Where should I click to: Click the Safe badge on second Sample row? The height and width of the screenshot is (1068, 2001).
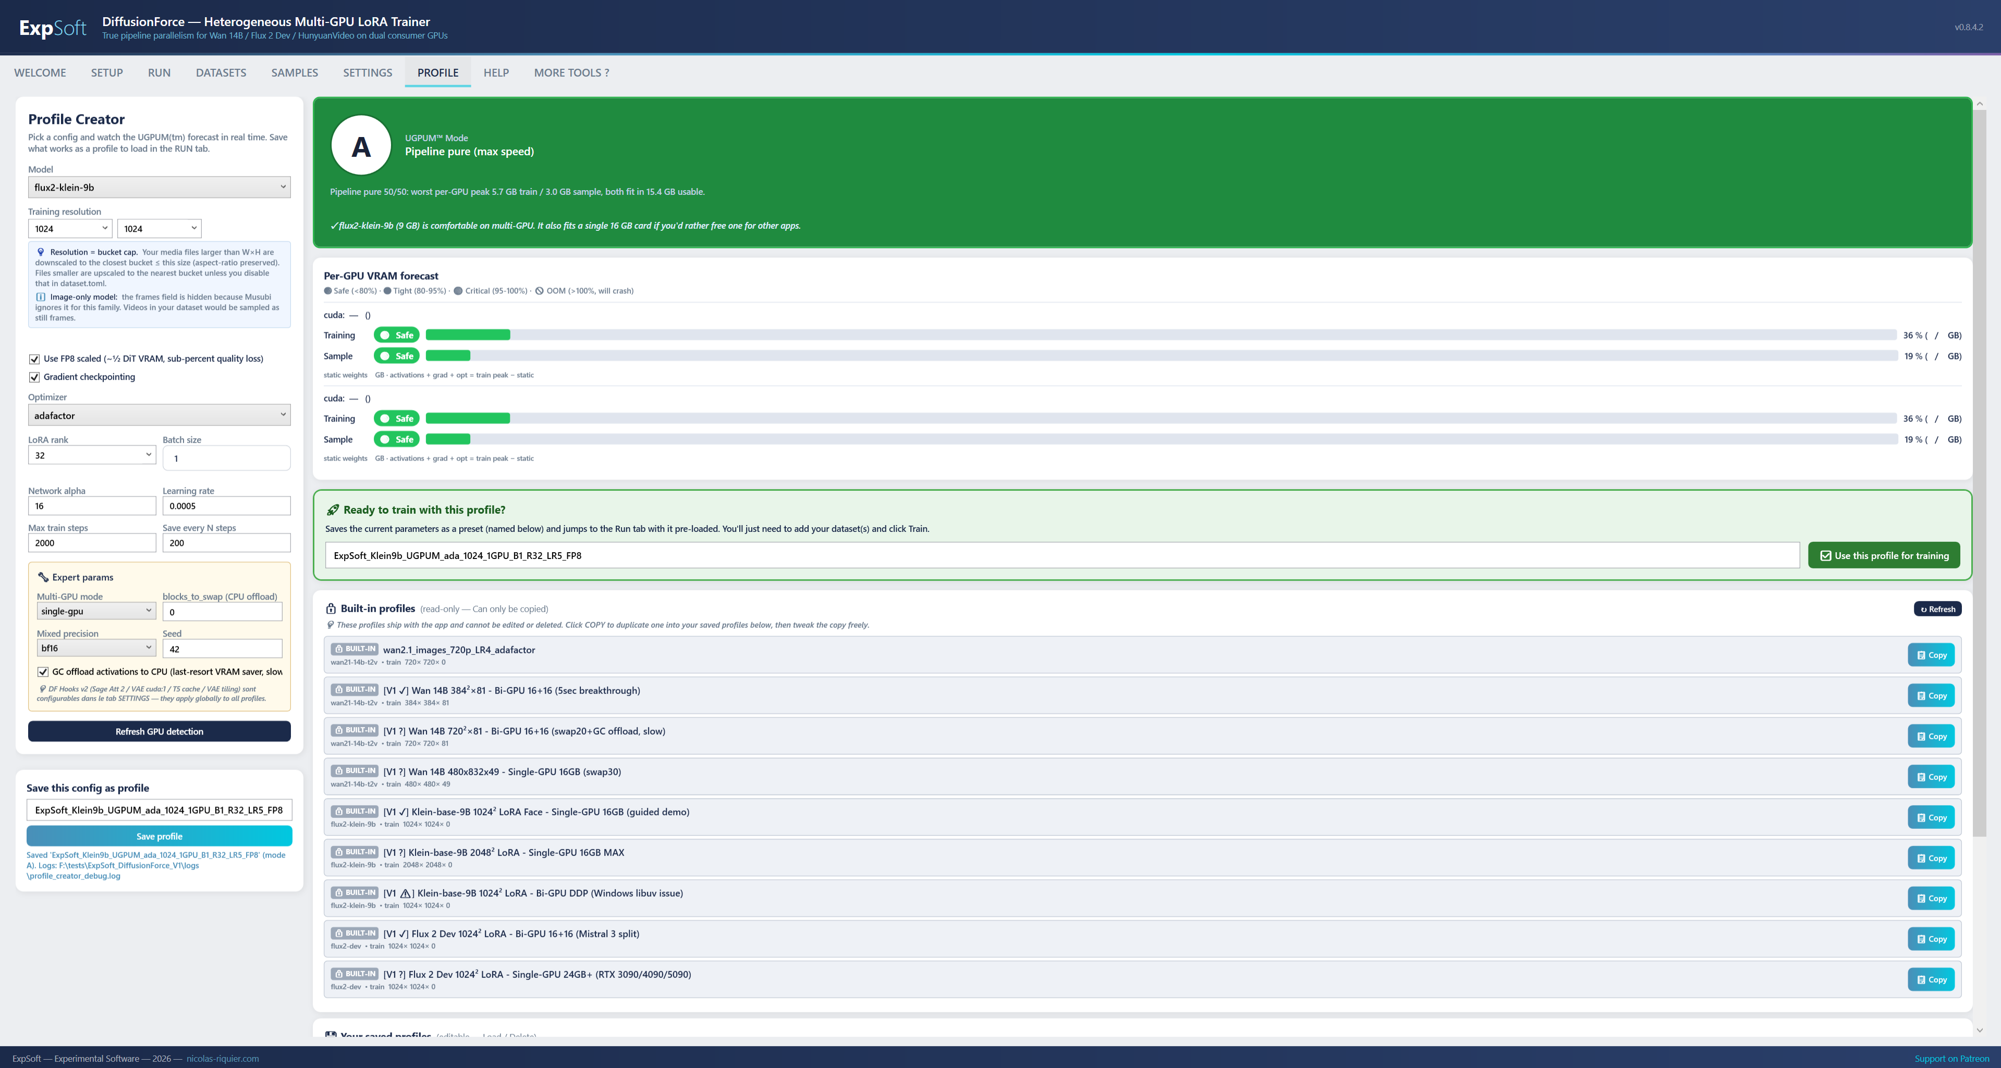pos(396,439)
